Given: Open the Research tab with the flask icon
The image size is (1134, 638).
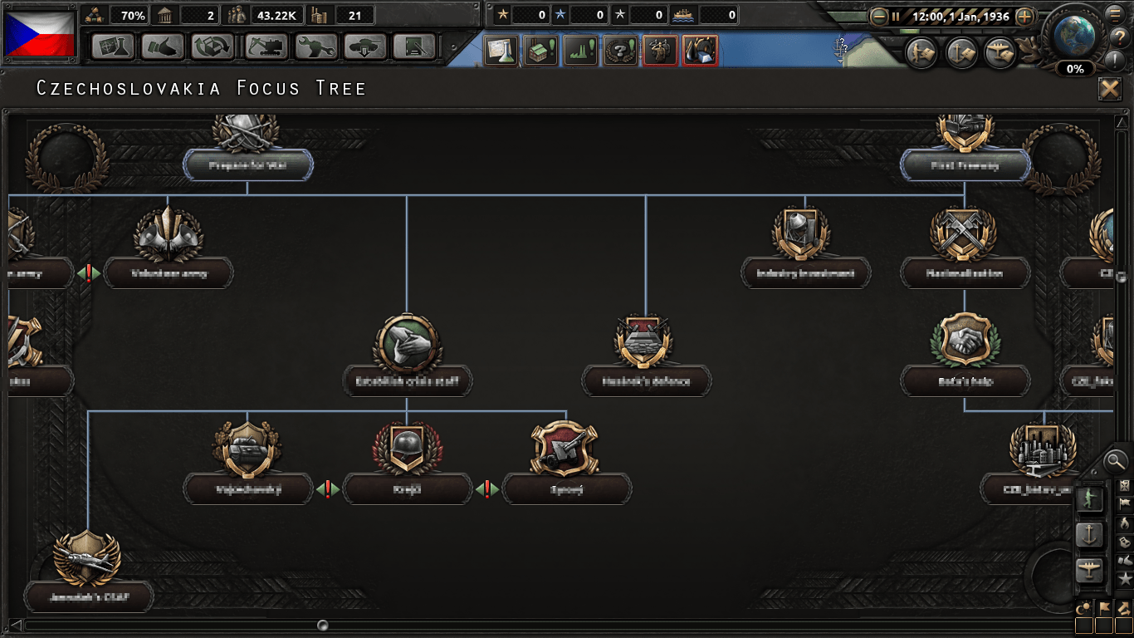Looking at the screenshot, I should click(x=114, y=47).
